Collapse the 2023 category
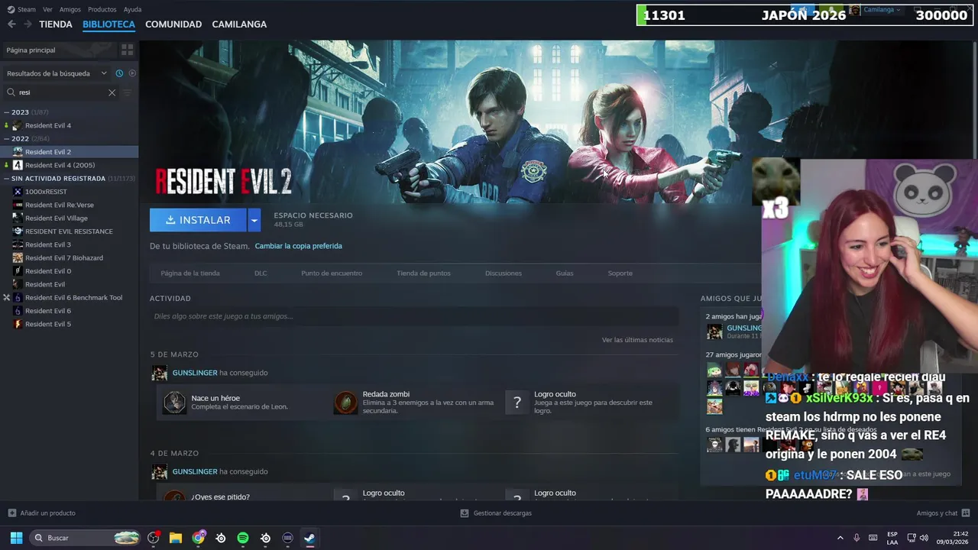This screenshot has height=550, width=978. click(x=7, y=112)
